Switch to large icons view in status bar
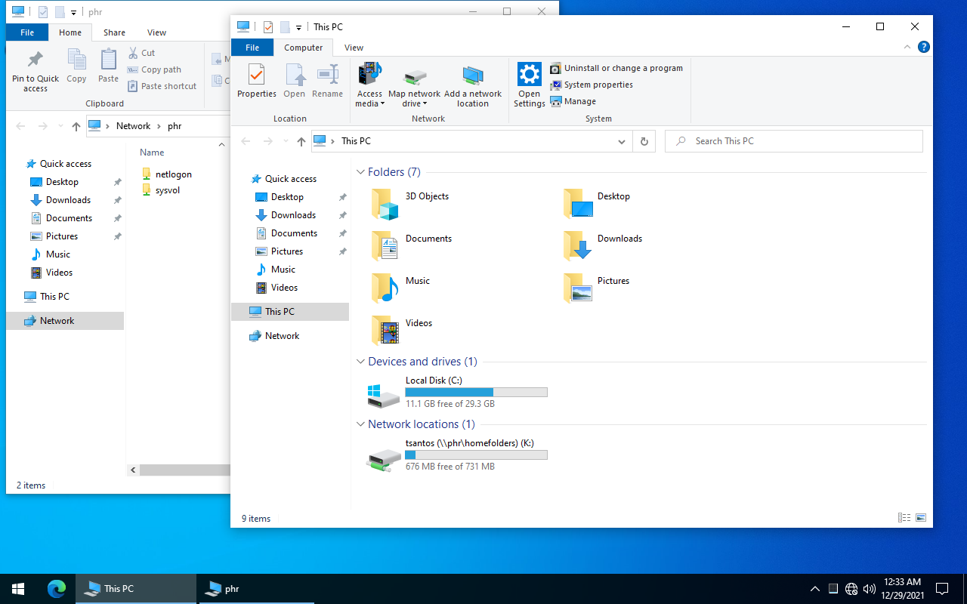This screenshot has height=604, width=967. click(921, 518)
